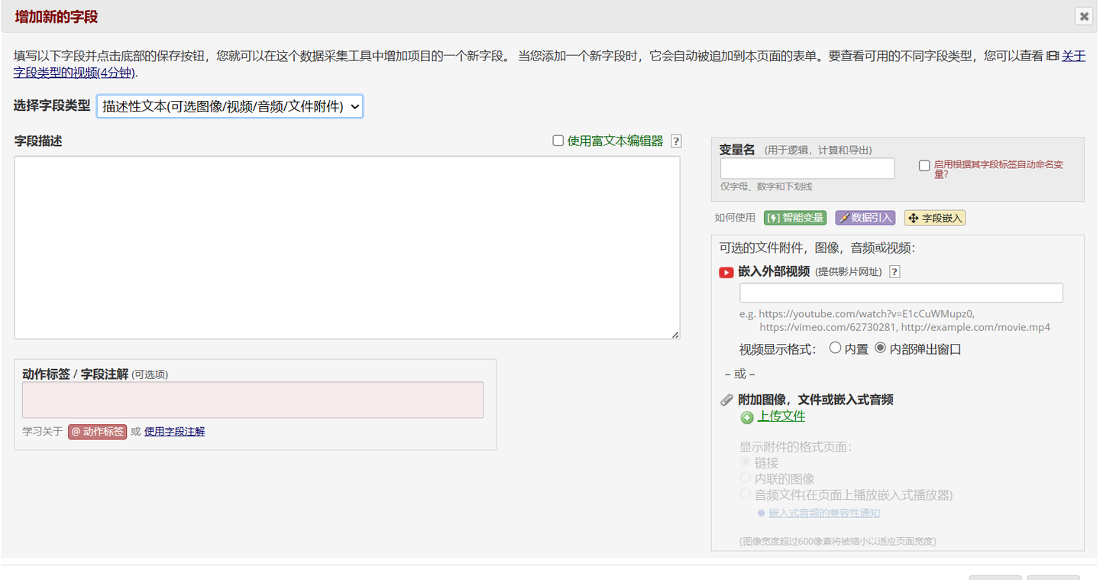点击动作标签/字段注解输入框

(x=252, y=399)
